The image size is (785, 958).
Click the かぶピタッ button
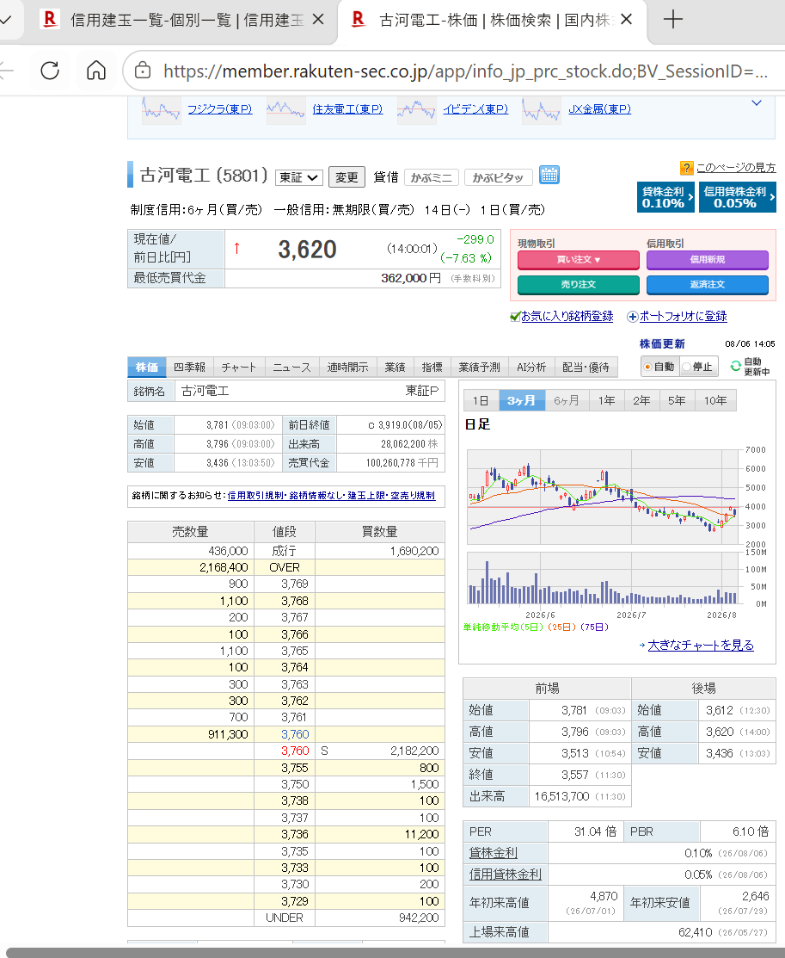pos(498,178)
